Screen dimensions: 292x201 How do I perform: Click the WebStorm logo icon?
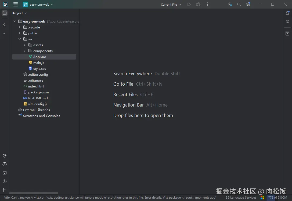[6, 4]
